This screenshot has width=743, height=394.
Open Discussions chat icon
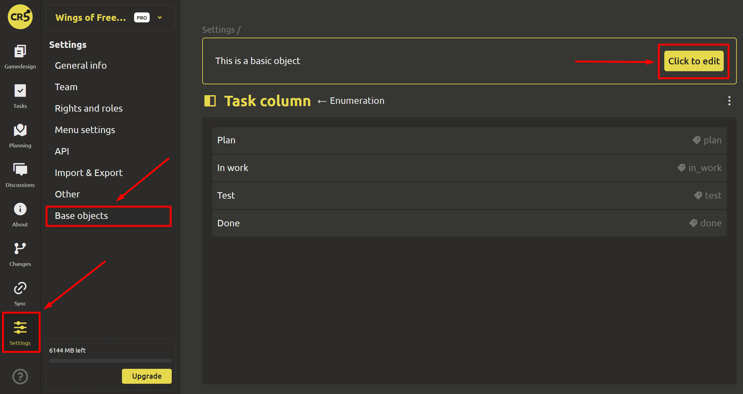20,170
